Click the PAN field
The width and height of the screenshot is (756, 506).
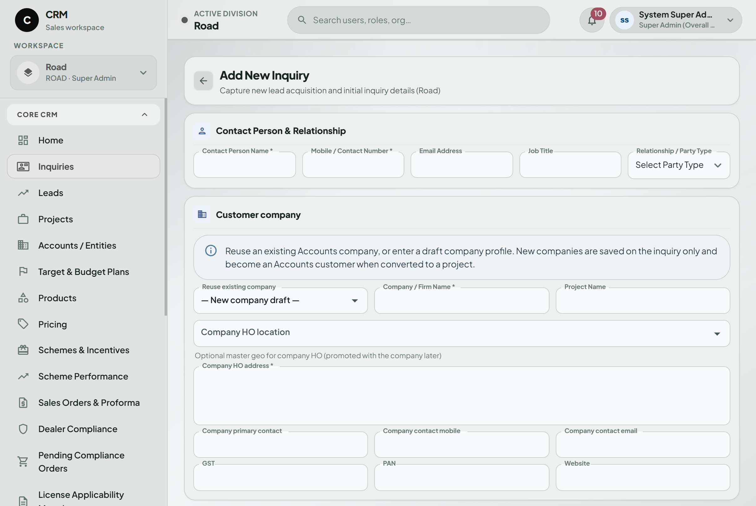click(x=462, y=477)
